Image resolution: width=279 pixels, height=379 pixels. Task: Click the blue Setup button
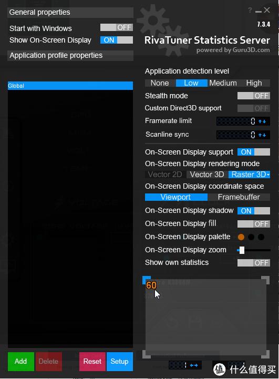tap(120, 361)
